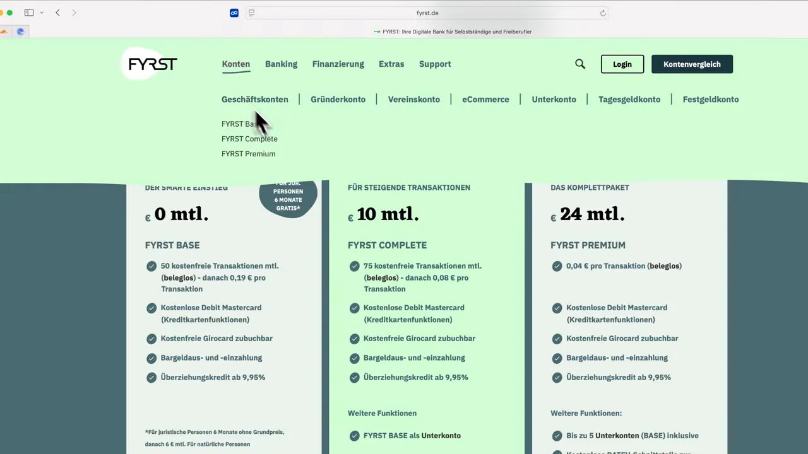This screenshot has height=454, width=808.
Task: Select Tagesgeldkonto submenu item
Action: (629, 99)
